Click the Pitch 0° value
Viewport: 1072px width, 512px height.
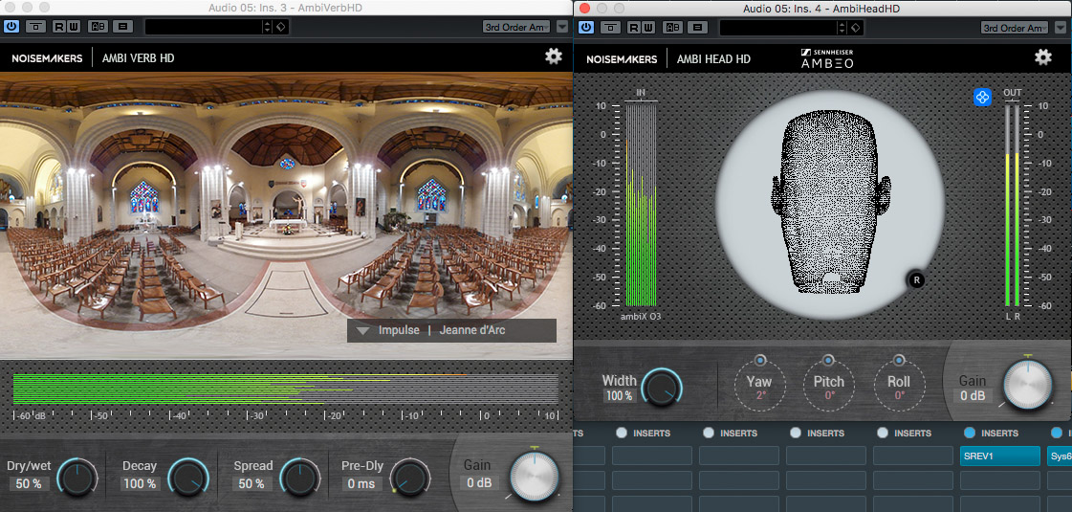pos(829,395)
